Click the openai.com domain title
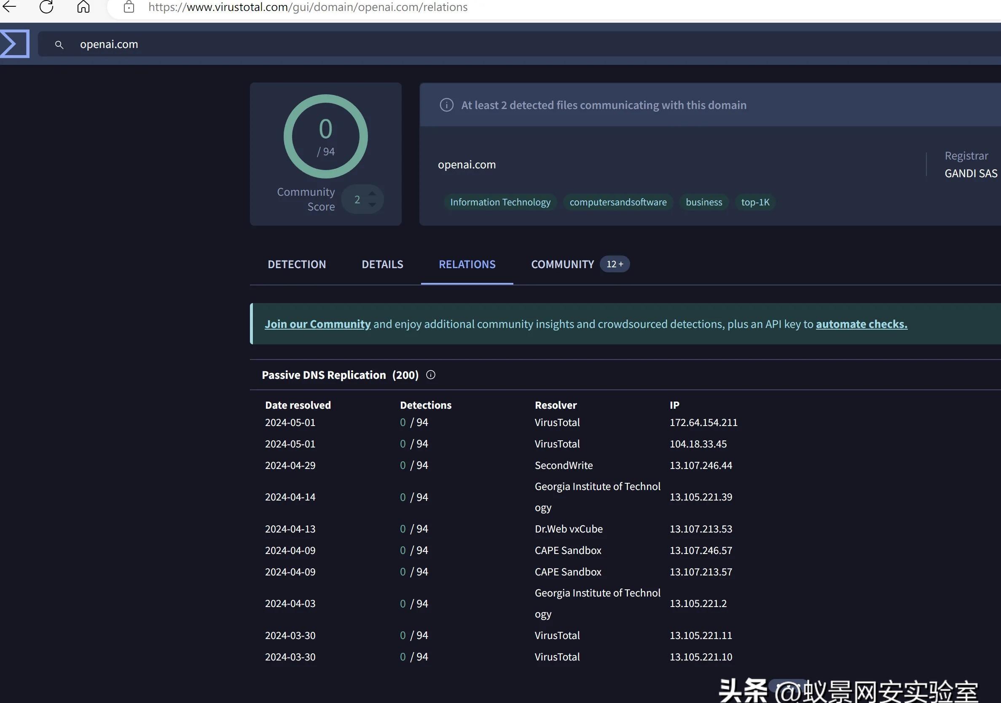This screenshot has height=703, width=1001. pos(467,165)
